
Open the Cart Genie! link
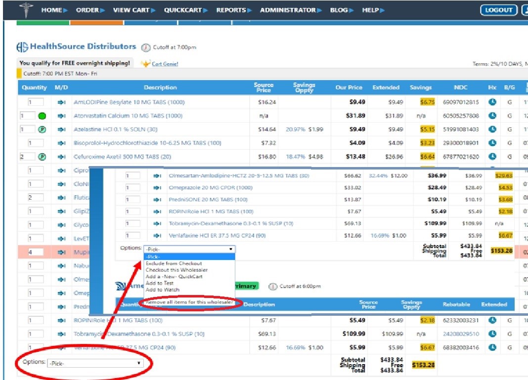coord(165,64)
